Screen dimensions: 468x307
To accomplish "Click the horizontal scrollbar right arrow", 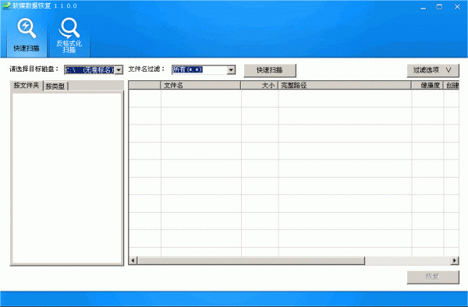I will 454,261.
